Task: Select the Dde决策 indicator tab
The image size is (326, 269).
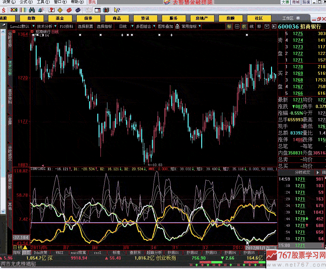Action: pos(40,253)
